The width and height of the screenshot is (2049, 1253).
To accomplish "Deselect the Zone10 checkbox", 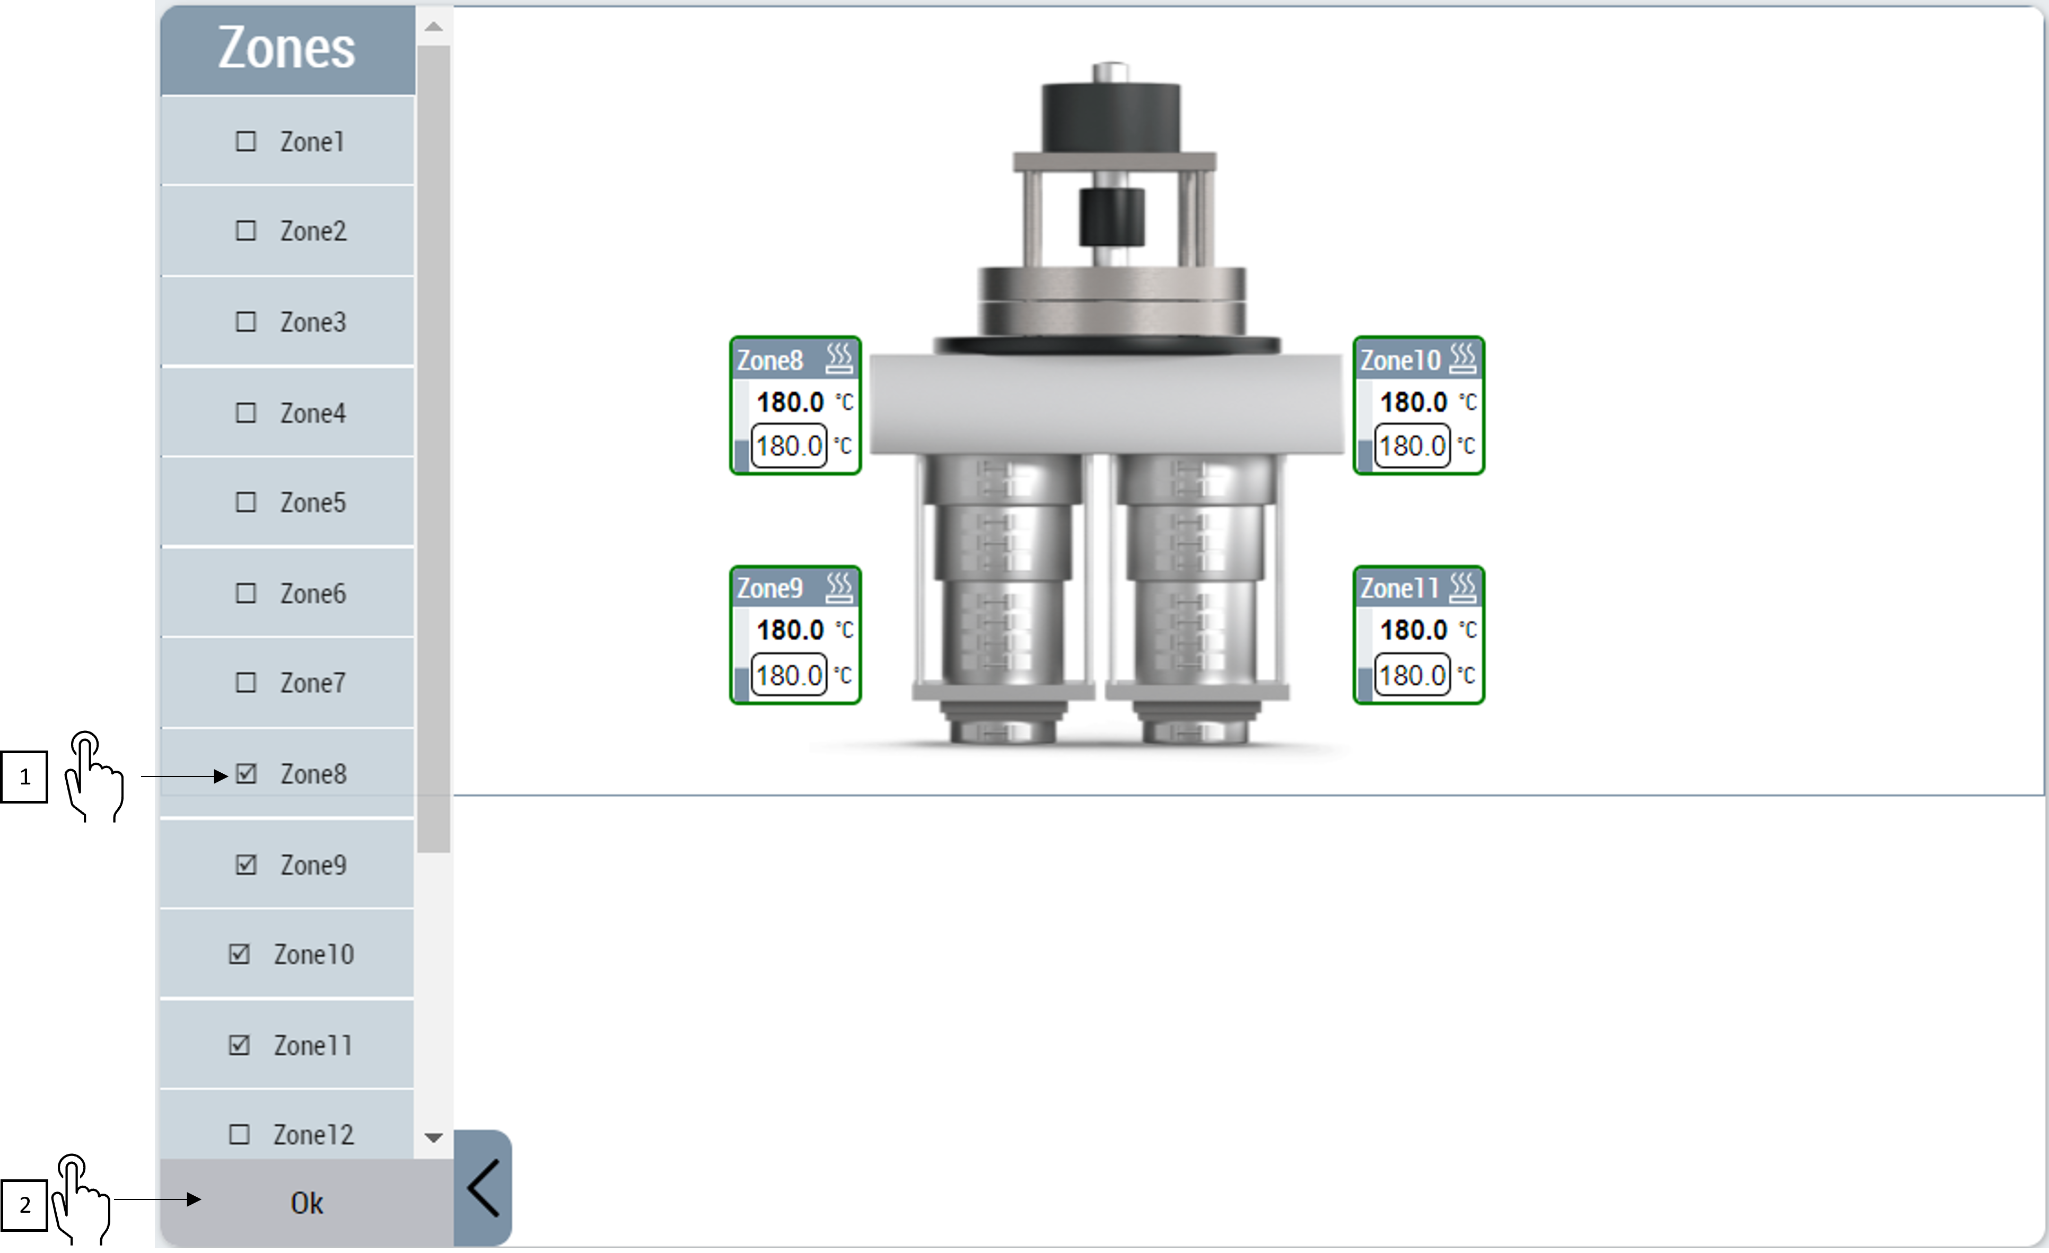I will click(x=240, y=954).
